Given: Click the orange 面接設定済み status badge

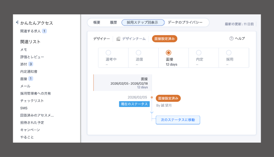Looking at the screenshot, I should click(x=165, y=39).
